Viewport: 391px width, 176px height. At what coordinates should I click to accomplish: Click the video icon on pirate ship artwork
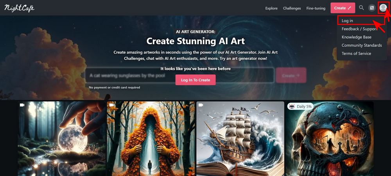(201, 105)
